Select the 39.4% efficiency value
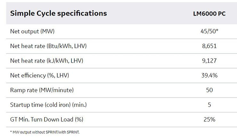237x138 pixels. coord(209,75)
